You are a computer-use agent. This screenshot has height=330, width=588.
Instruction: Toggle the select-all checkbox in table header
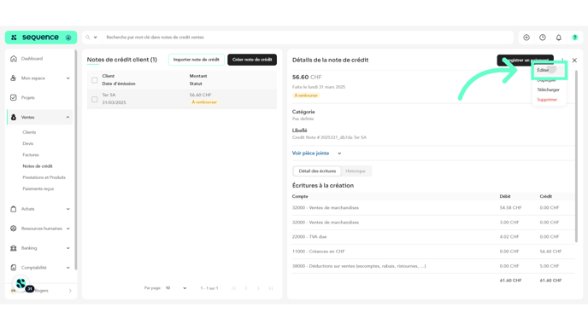click(x=95, y=80)
